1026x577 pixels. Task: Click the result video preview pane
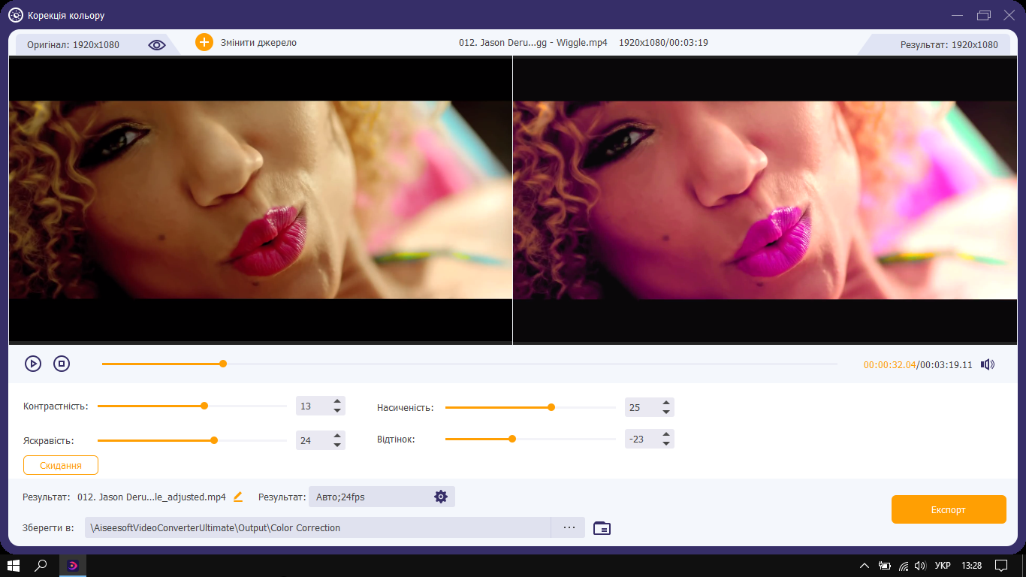(765, 201)
